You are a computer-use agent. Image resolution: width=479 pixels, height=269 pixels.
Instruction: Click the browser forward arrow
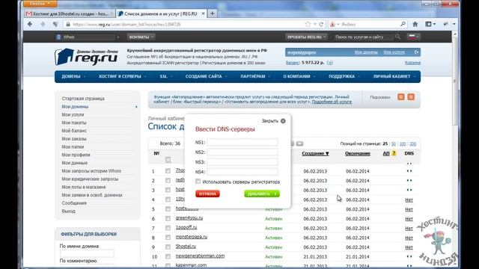click(x=43, y=24)
